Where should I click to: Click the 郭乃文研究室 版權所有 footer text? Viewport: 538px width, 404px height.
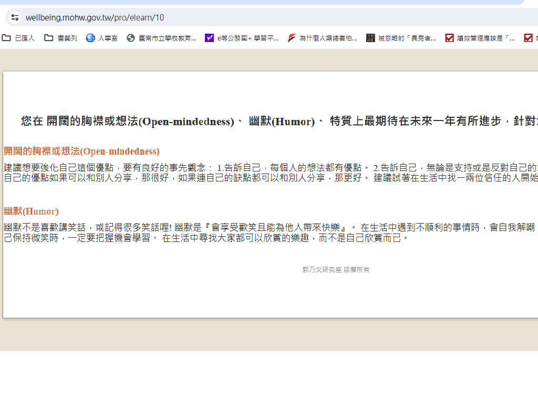point(336,270)
